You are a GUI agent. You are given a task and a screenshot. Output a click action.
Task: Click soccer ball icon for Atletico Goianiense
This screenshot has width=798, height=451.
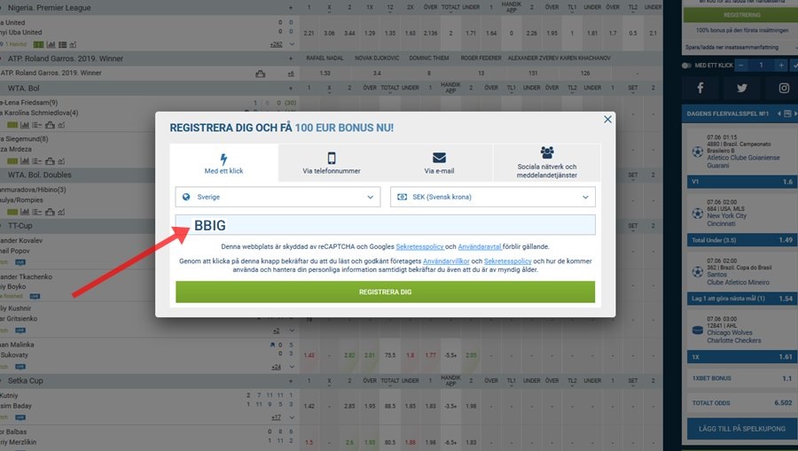pyautogui.click(x=697, y=152)
